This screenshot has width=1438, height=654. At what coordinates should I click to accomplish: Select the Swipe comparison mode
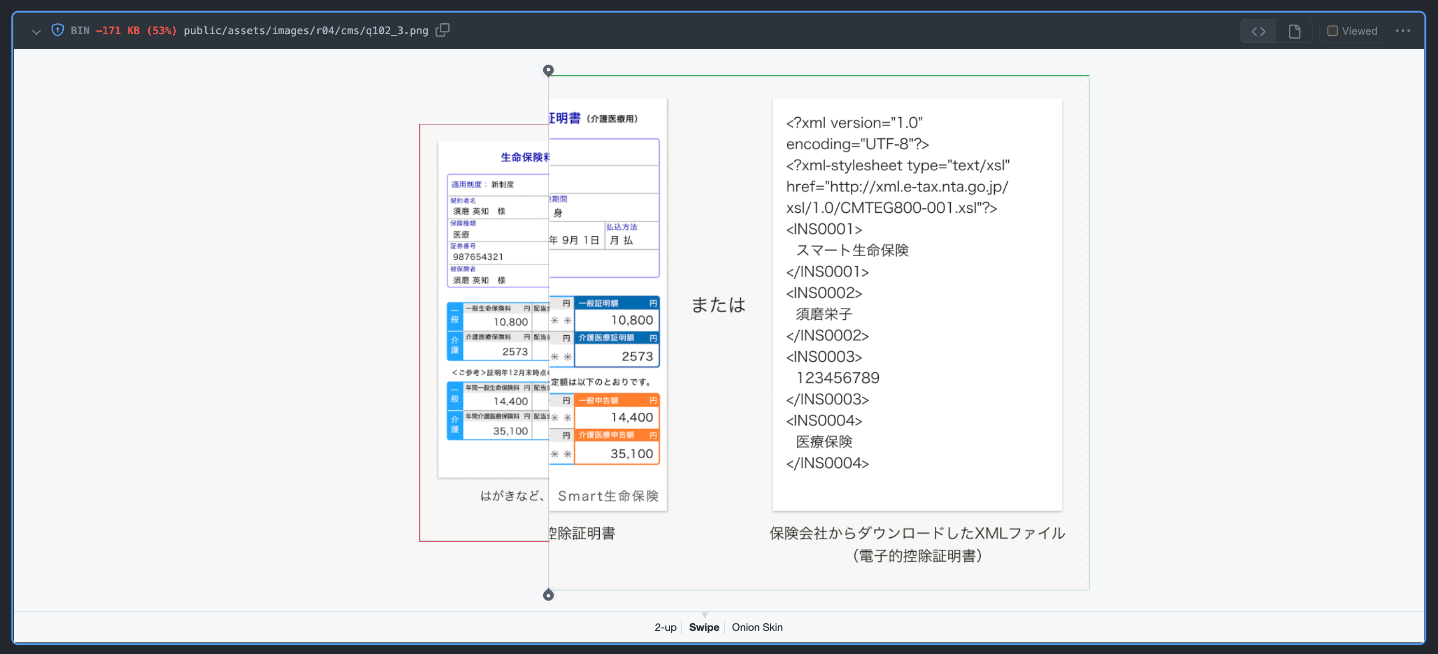(704, 627)
